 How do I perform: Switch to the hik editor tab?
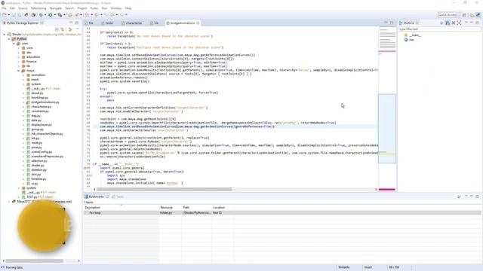154,23
